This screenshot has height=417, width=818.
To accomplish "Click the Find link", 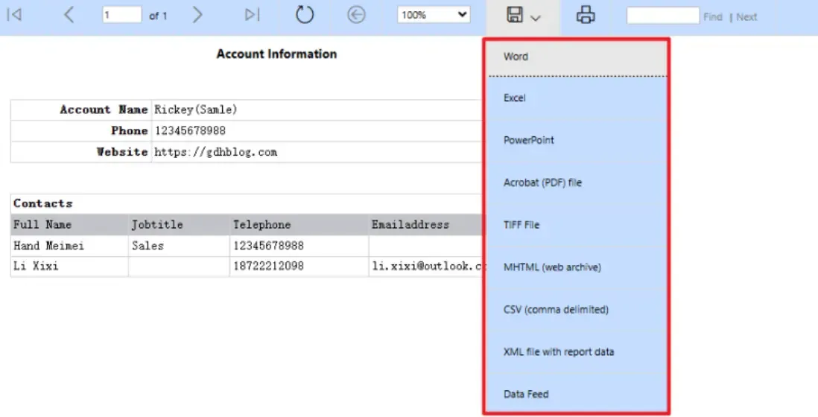I will (x=712, y=17).
